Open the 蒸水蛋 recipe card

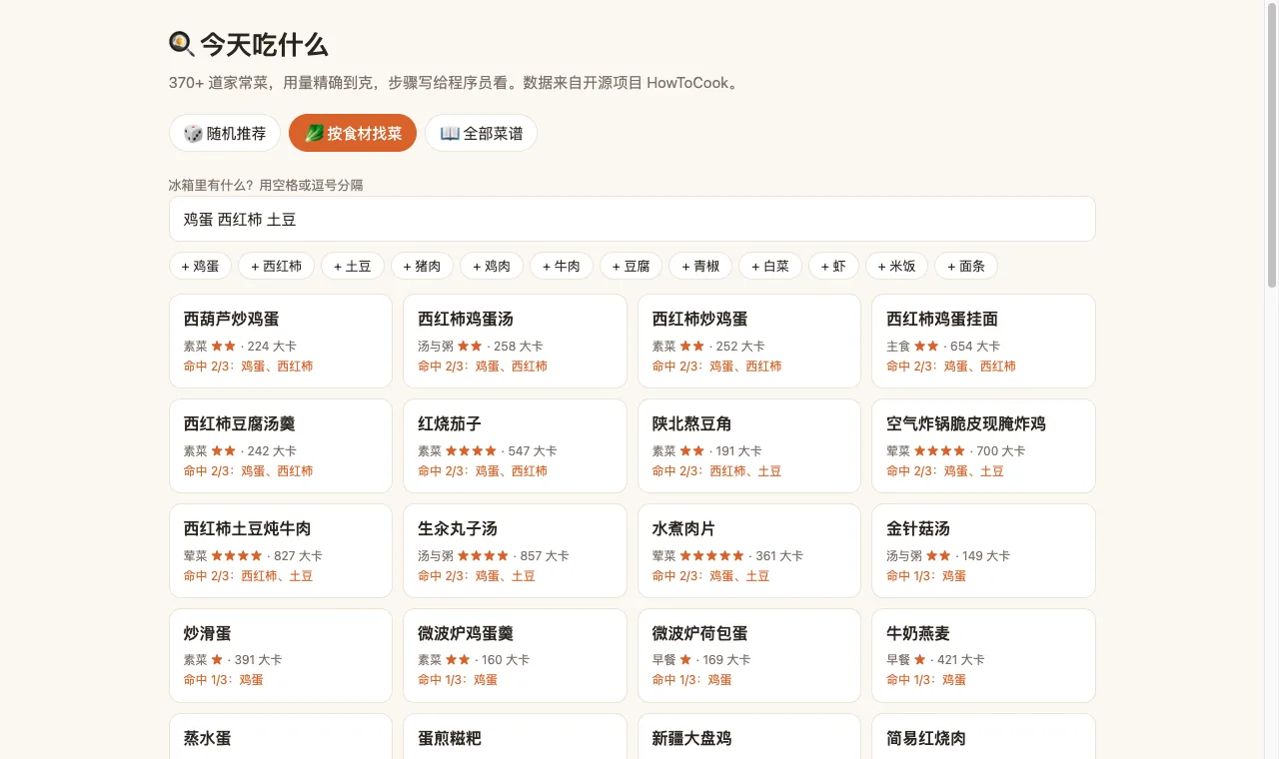[x=281, y=736]
